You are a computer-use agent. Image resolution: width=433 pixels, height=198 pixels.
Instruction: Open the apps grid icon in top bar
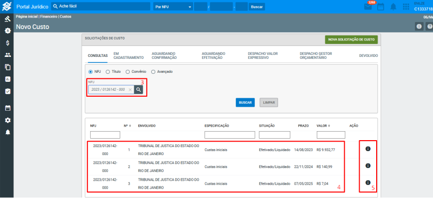[x=406, y=7]
